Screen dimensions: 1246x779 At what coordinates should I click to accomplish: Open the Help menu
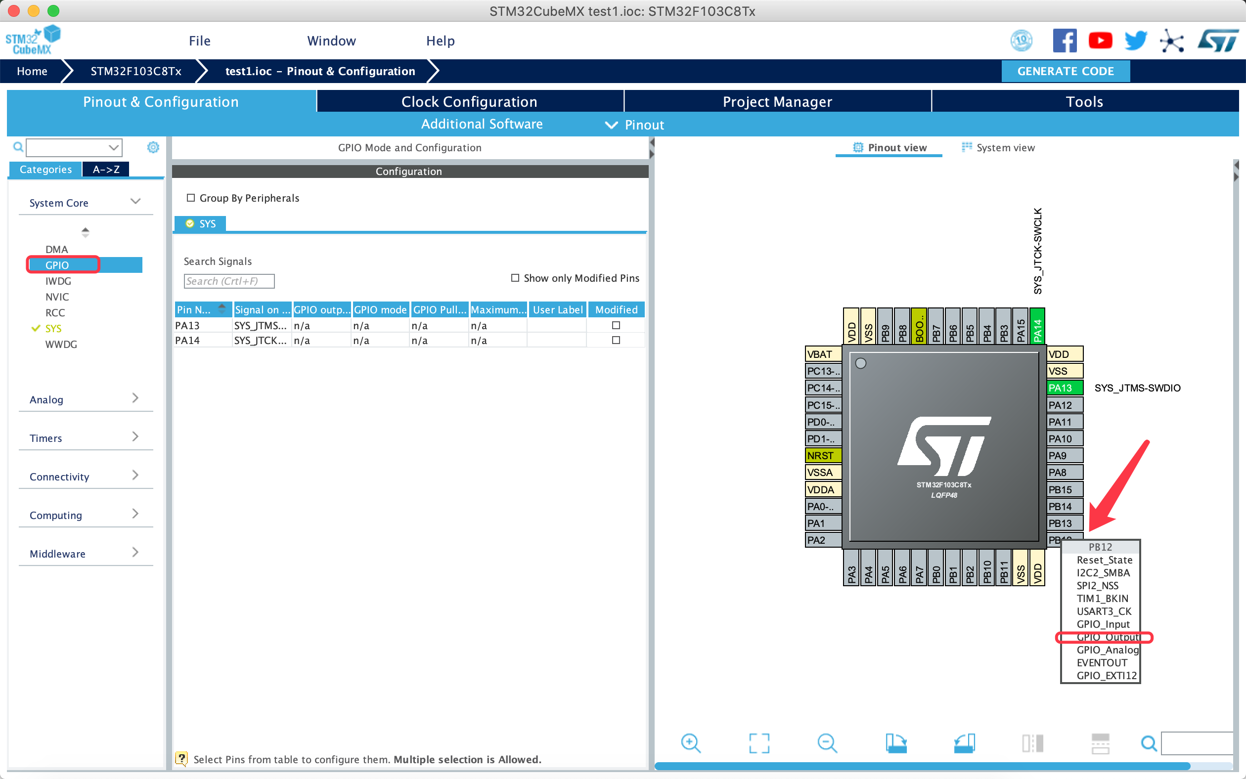coord(441,41)
